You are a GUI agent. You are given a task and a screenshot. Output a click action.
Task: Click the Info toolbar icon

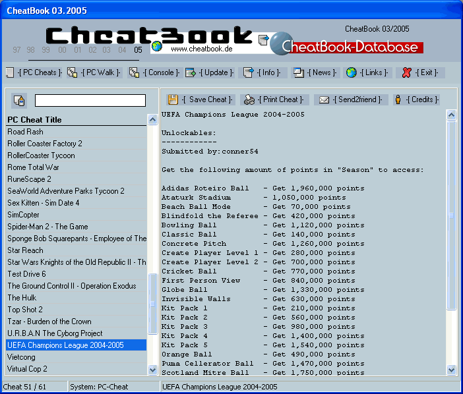click(249, 72)
